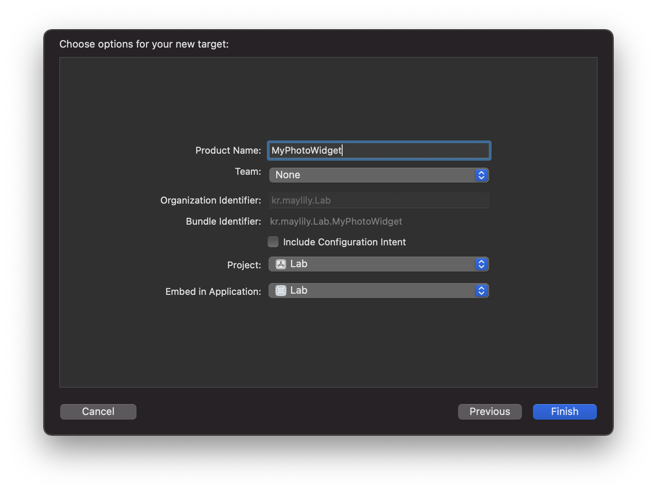Click the Xcode project icon beside Lab
Viewport: 657px width, 493px height.
point(281,264)
